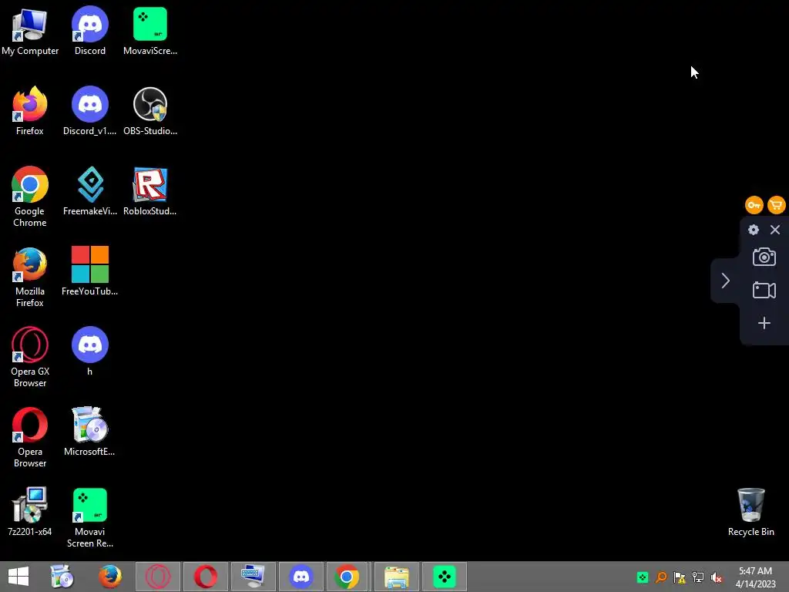Open Opera GX from the taskbar
Viewport: 789px width, 592px height.
pyautogui.click(x=157, y=577)
